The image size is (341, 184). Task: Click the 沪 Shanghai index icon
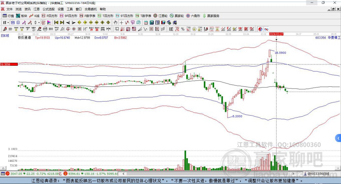click(x=8, y=174)
